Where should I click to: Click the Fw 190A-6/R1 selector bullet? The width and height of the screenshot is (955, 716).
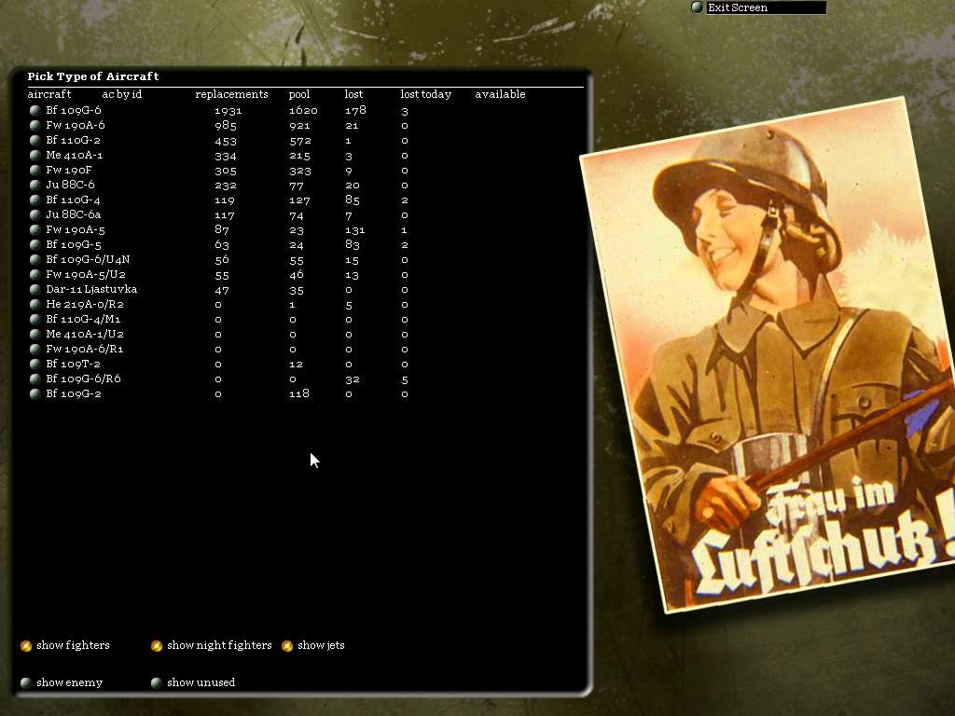coord(35,349)
